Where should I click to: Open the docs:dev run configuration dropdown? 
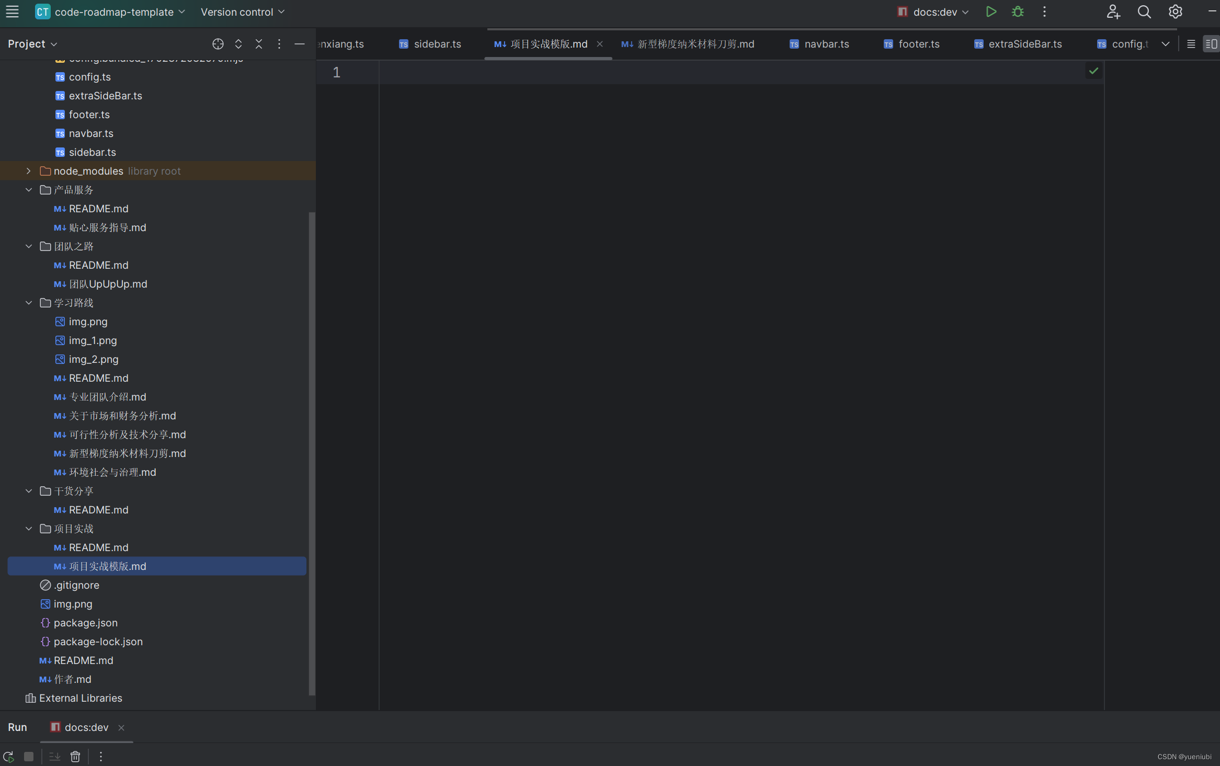(x=934, y=12)
